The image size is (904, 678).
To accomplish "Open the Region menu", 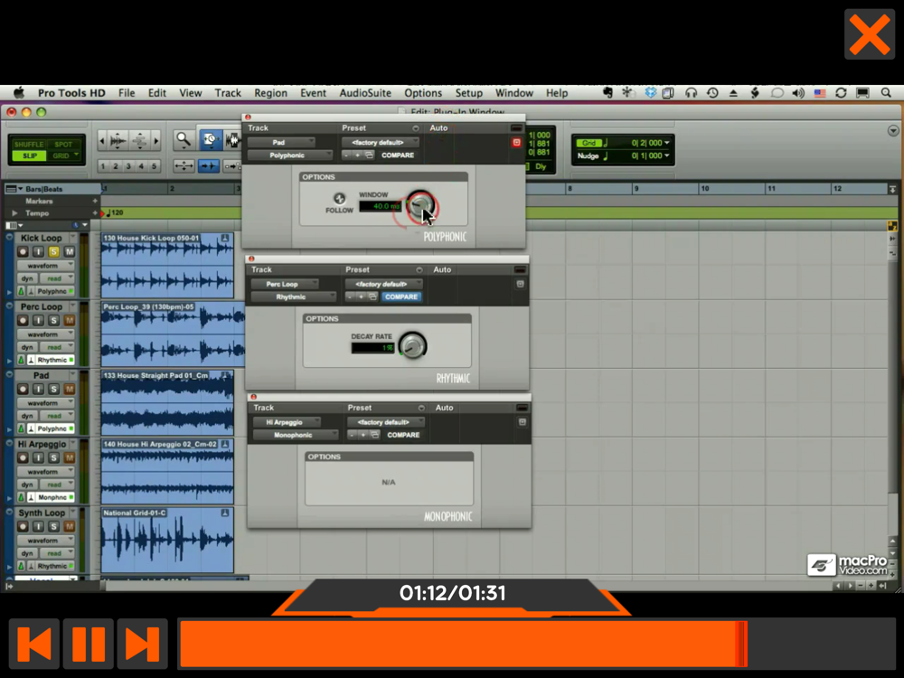I will [270, 93].
